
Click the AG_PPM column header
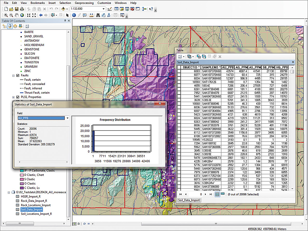(x=242, y=67)
